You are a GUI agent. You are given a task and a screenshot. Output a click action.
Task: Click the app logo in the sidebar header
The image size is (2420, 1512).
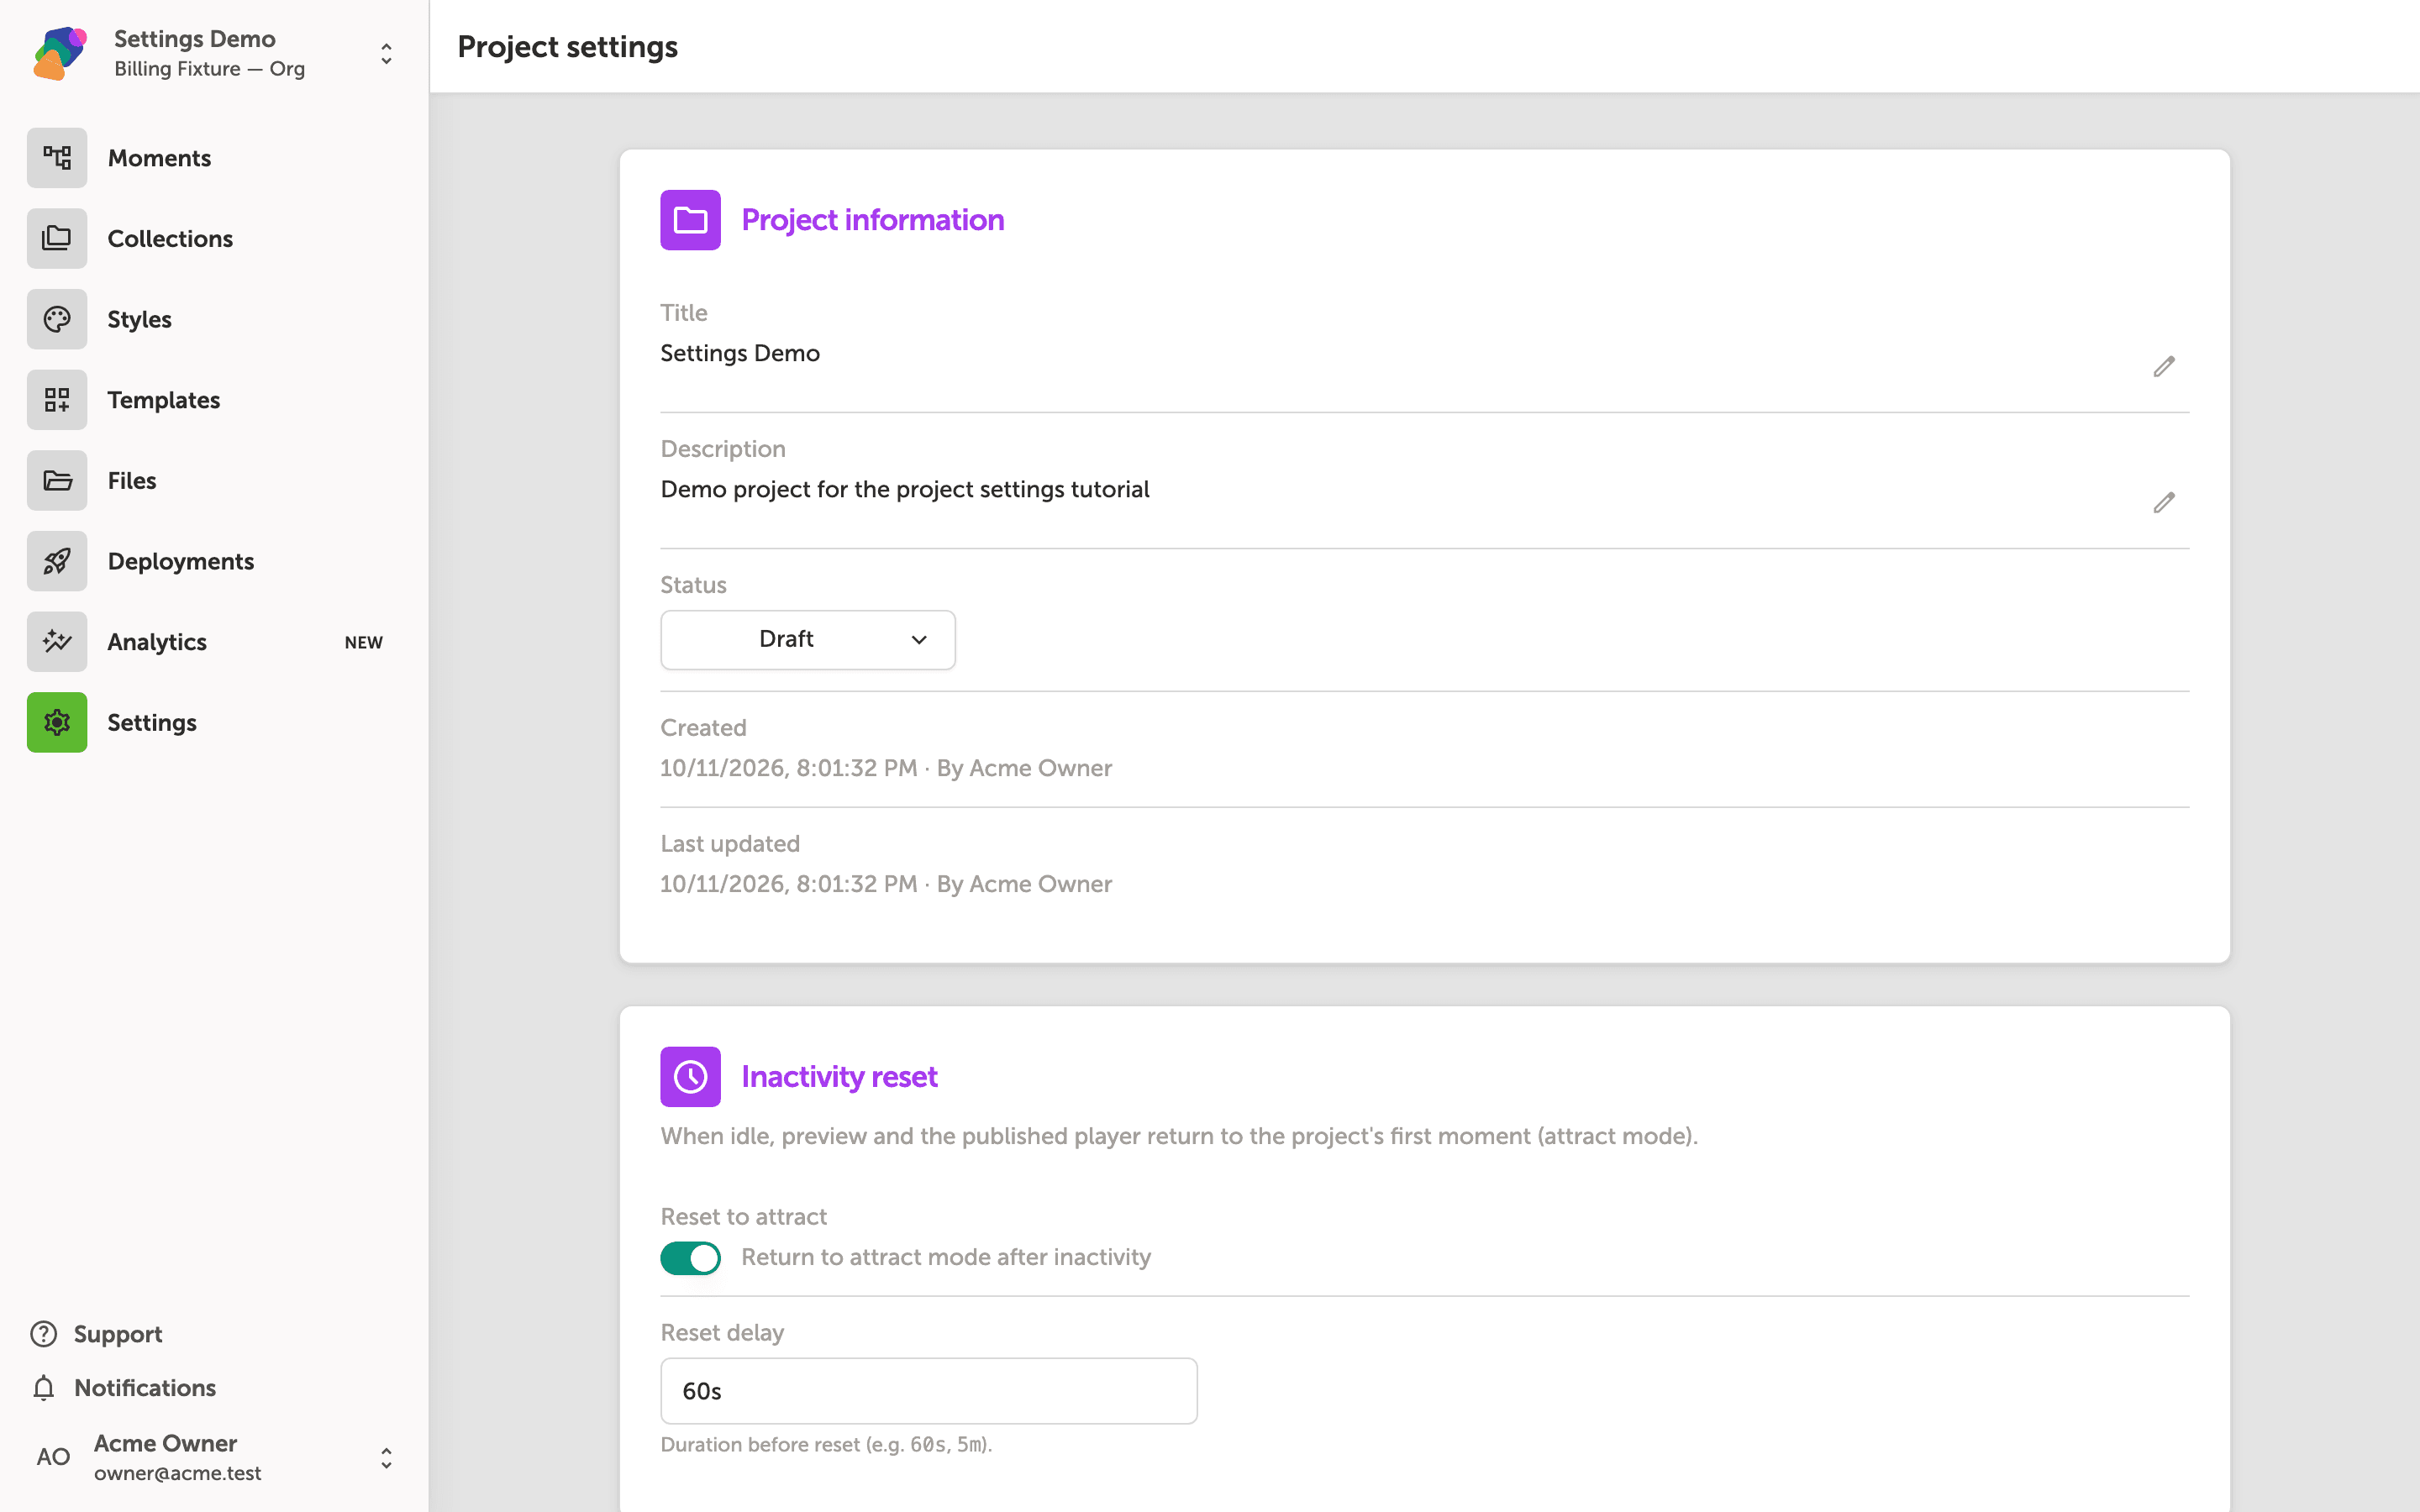click(x=60, y=53)
